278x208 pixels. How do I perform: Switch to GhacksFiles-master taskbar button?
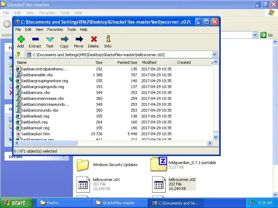click(120, 203)
